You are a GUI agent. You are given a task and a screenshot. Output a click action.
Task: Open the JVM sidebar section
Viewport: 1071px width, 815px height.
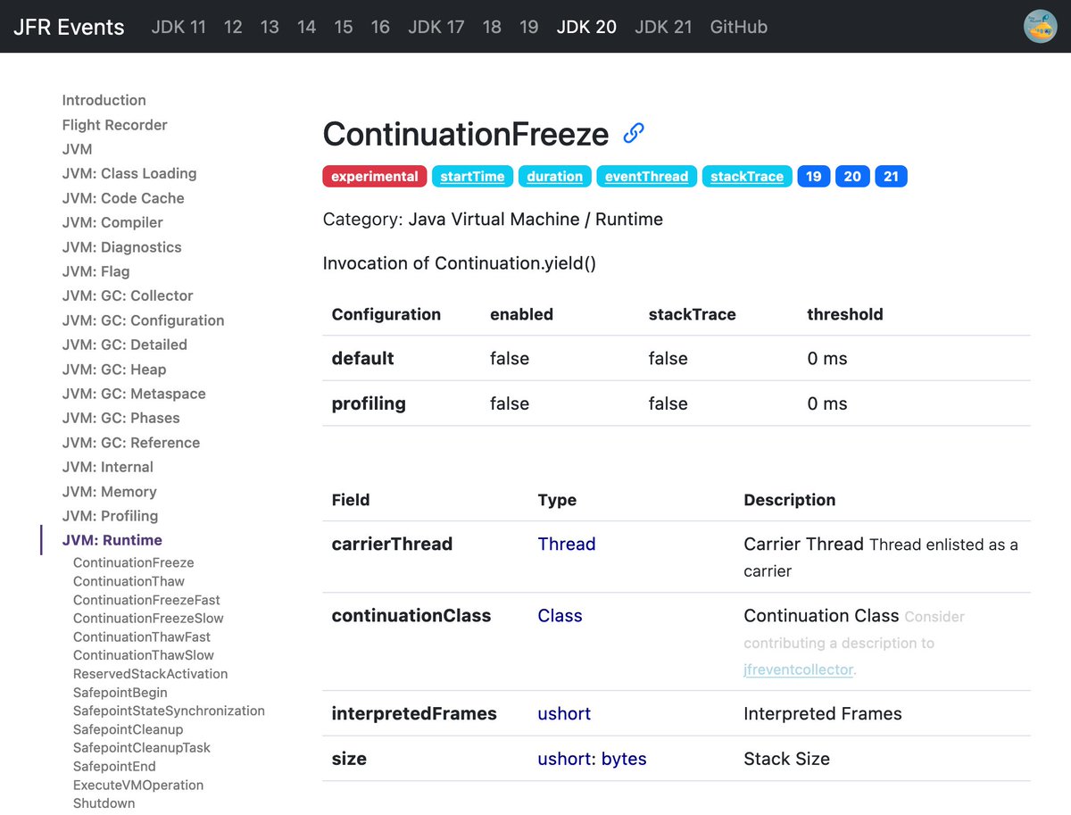click(78, 149)
